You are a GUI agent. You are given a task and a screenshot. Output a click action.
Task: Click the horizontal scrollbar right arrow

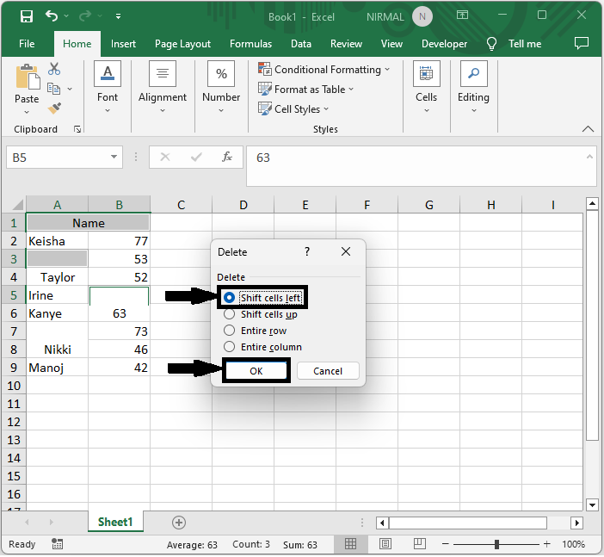pos(576,523)
